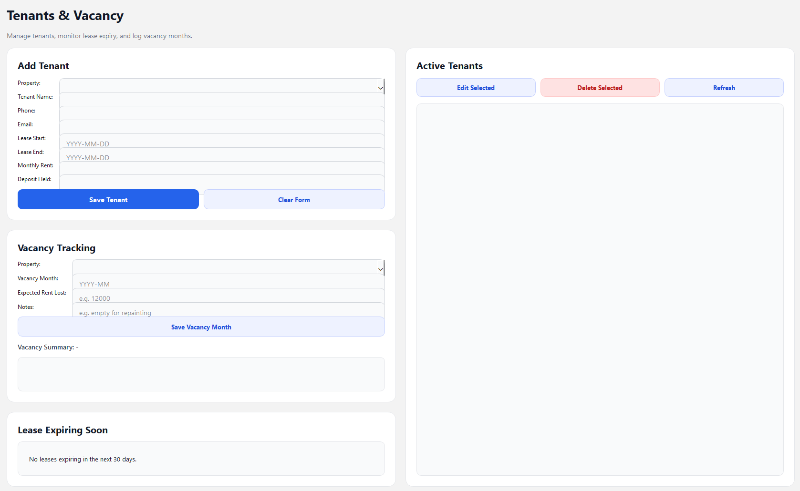
Task: Click the 'Notes:' label
Action: coord(26,307)
